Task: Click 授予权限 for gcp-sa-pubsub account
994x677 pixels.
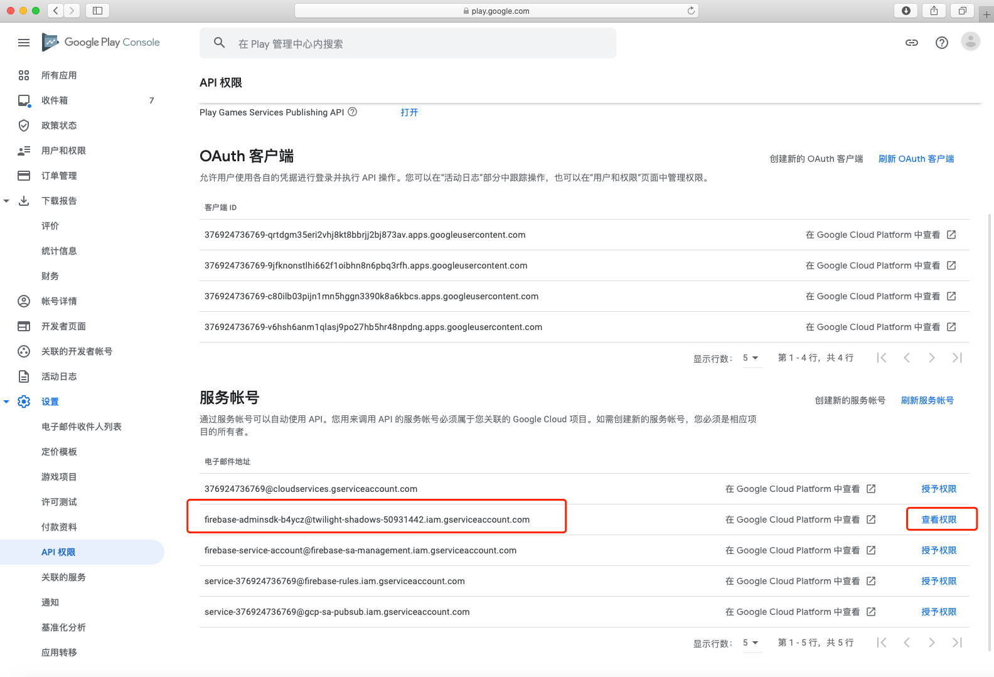Action: click(x=939, y=612)
